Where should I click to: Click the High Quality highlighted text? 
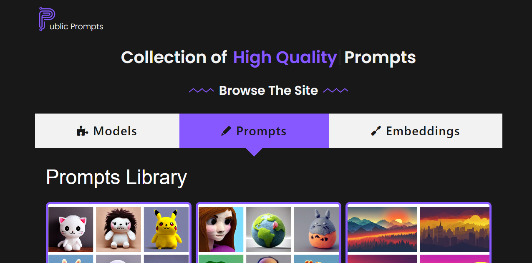click(x=285, y=57)
